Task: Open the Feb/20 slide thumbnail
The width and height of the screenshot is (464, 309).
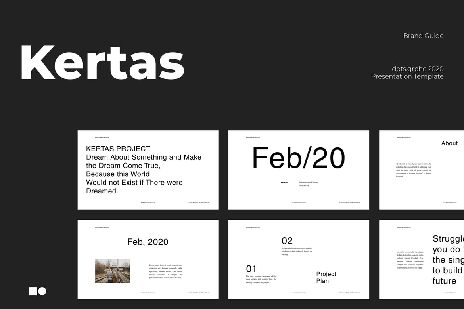Action: [x=299, y=170]
